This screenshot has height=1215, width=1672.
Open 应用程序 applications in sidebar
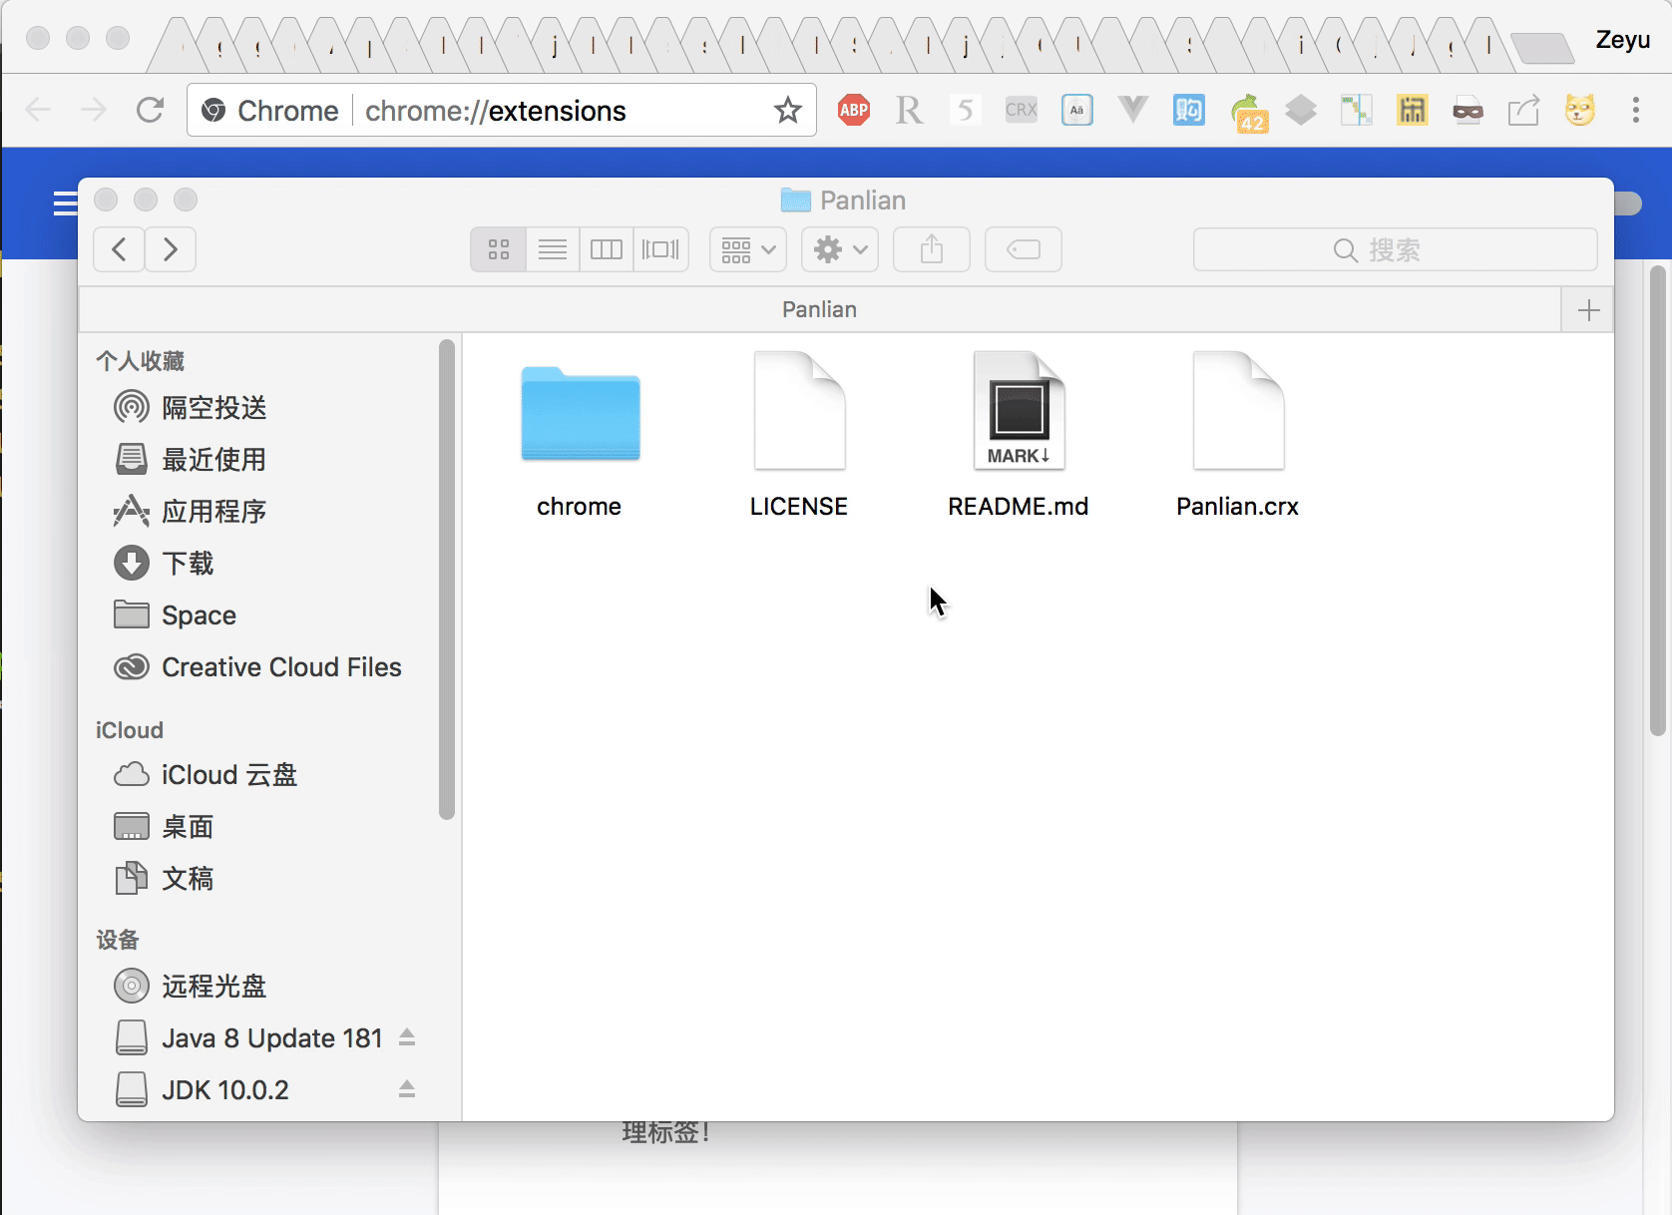pyautogui.click(x=213, y=512)
